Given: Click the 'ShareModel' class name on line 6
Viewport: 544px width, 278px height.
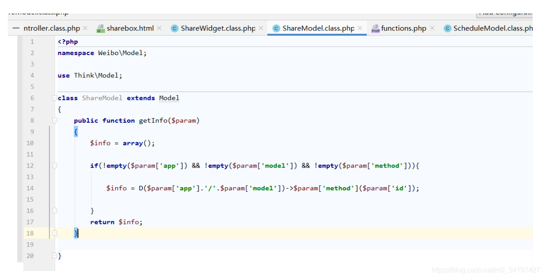Looking at the screenshot, I should tap(102, 98).
